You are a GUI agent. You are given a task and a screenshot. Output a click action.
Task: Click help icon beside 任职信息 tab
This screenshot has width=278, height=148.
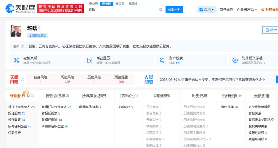point(33,96)
